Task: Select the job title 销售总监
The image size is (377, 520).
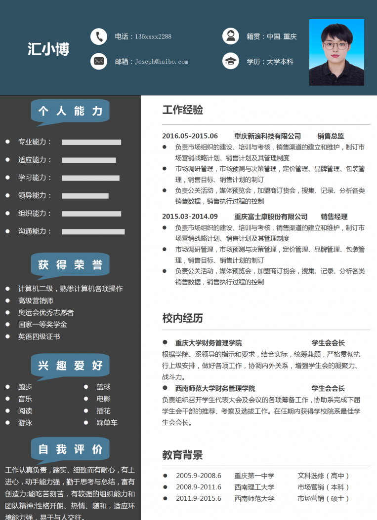Action: (331, 136)
